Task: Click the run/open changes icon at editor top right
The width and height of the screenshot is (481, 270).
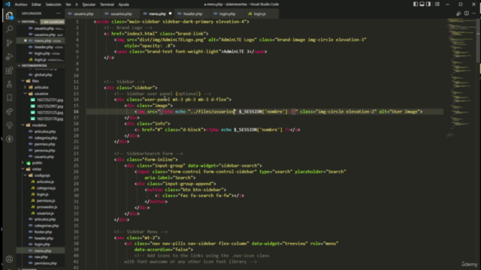Action: click(458, 13)
